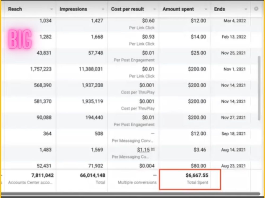Select the $200.00 spent ending Nov 27, 2021
This screenshot has height=198, width=265.
coord(197,117)
